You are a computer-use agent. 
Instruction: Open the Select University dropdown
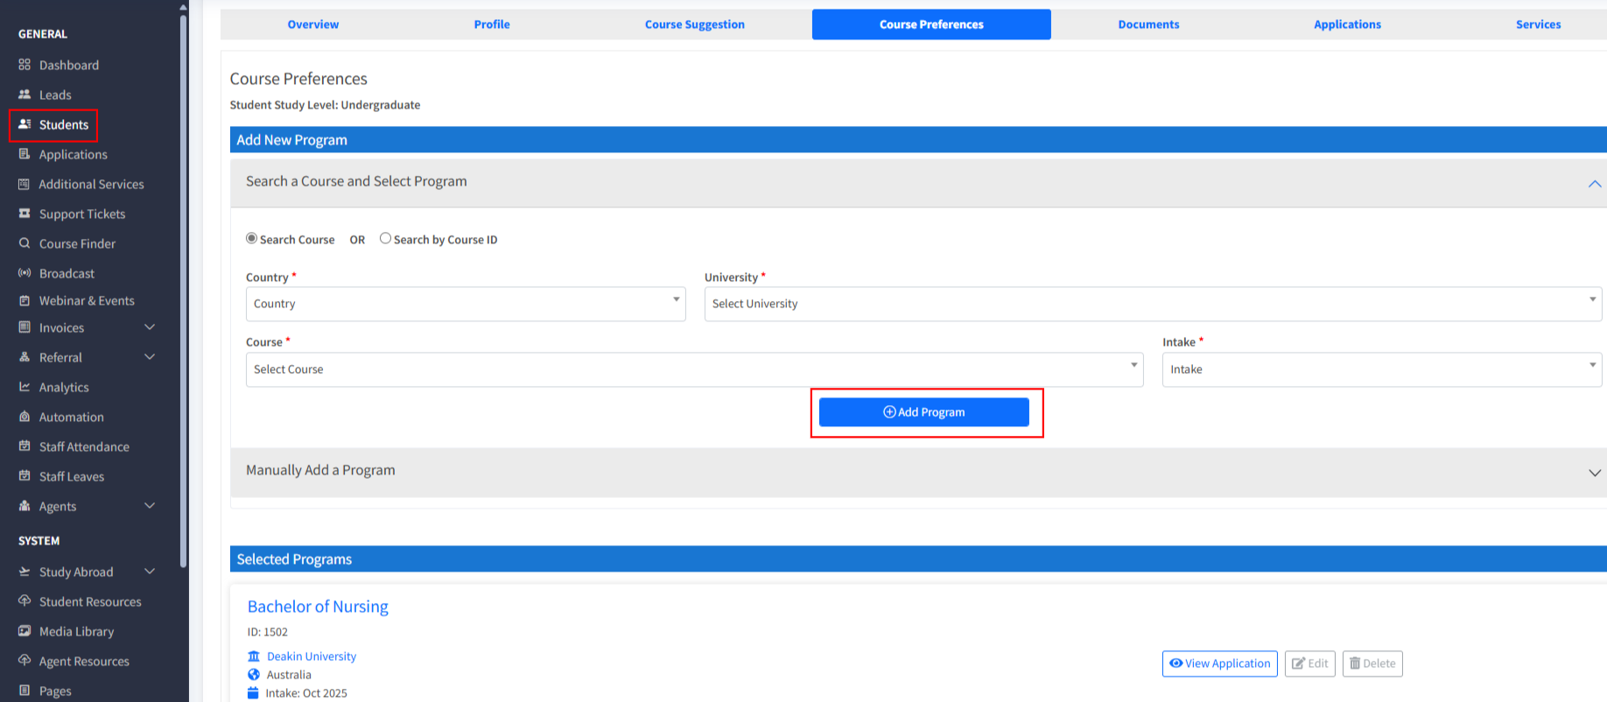[x=1152, y=304]
